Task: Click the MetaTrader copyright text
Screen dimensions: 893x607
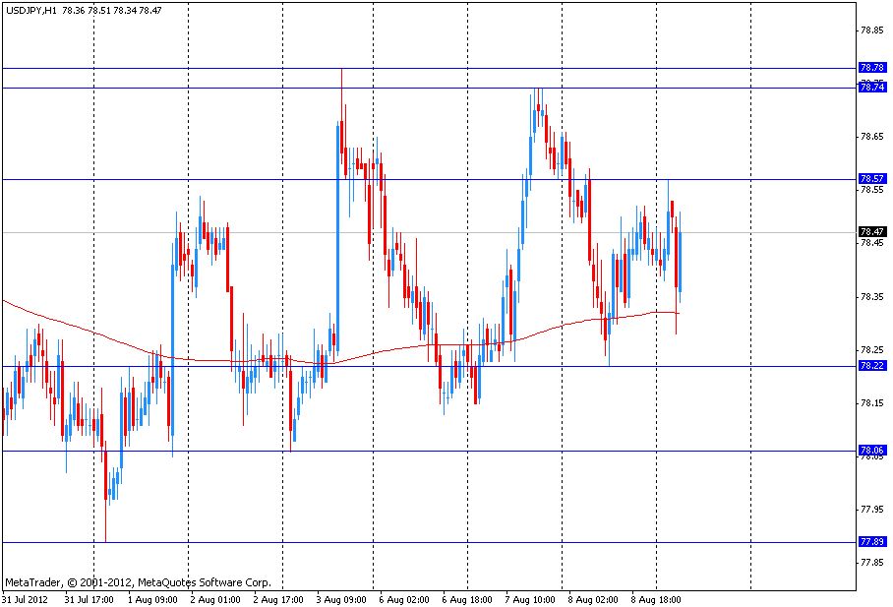Action: (x=138, y=582)
